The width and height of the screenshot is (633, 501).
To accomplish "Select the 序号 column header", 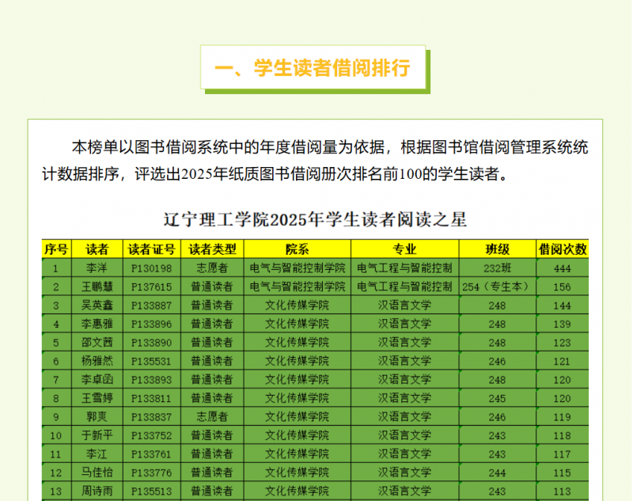I will [56, 249].
